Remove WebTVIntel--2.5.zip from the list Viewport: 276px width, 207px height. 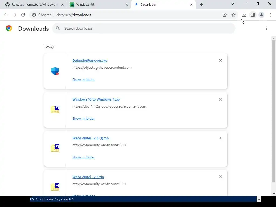click(x=220, y=177)
